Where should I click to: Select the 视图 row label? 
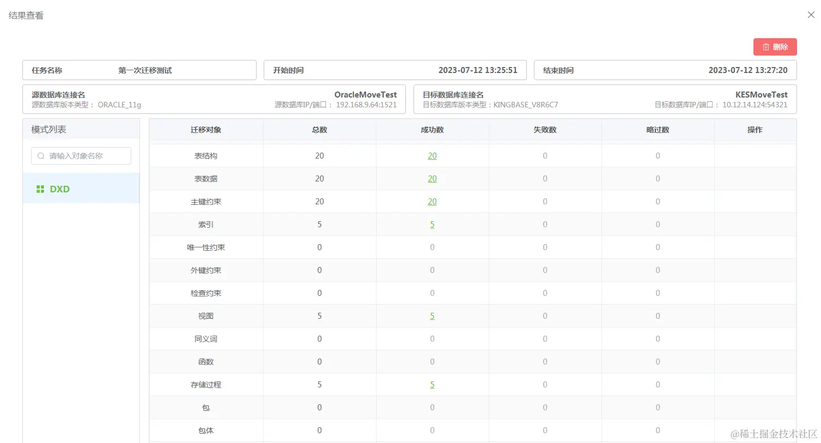(x=206, y=316)
